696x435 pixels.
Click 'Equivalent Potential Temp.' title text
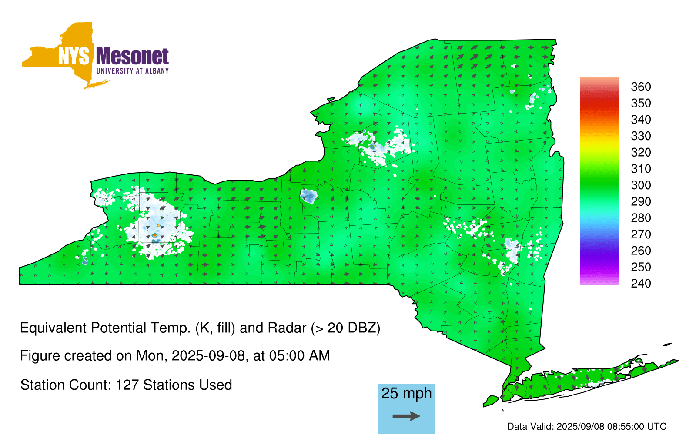tap(105, 328)
